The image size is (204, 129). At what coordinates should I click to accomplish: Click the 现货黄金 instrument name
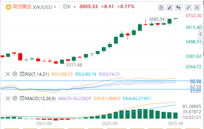coord(22,7)
